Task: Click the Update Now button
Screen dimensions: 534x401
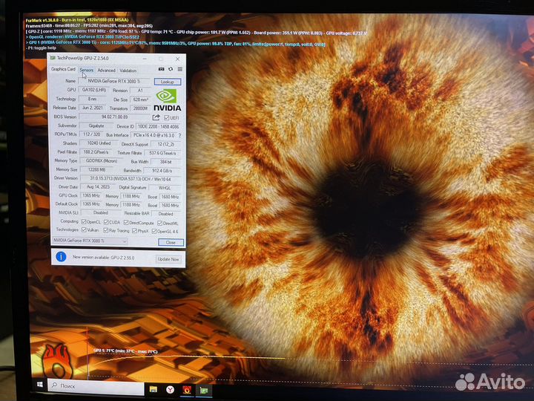Action: 168,259
